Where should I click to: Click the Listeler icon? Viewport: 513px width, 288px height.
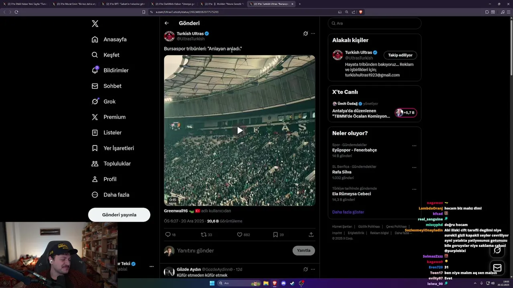coord(95,132)
